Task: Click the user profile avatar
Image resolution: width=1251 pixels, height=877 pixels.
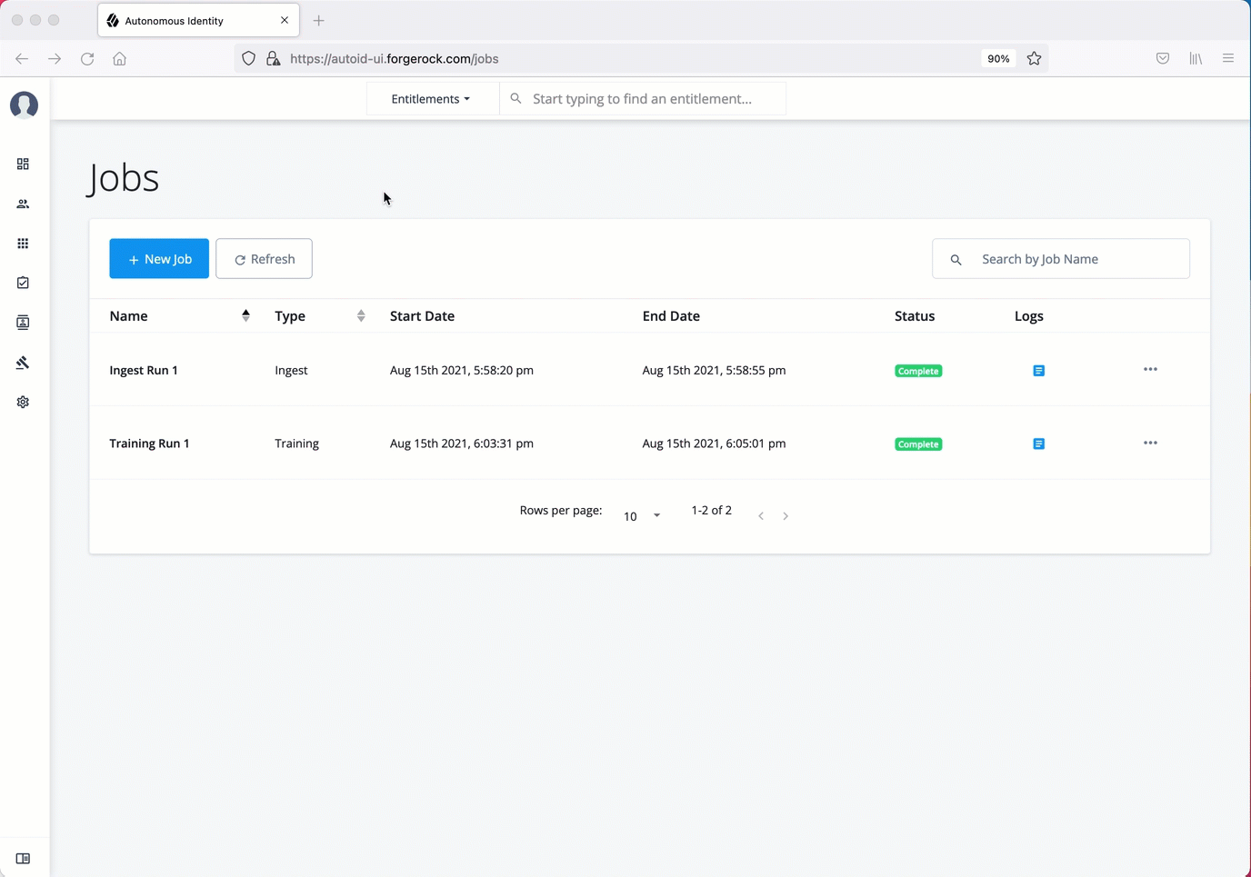Action: [x=24, y=105]
